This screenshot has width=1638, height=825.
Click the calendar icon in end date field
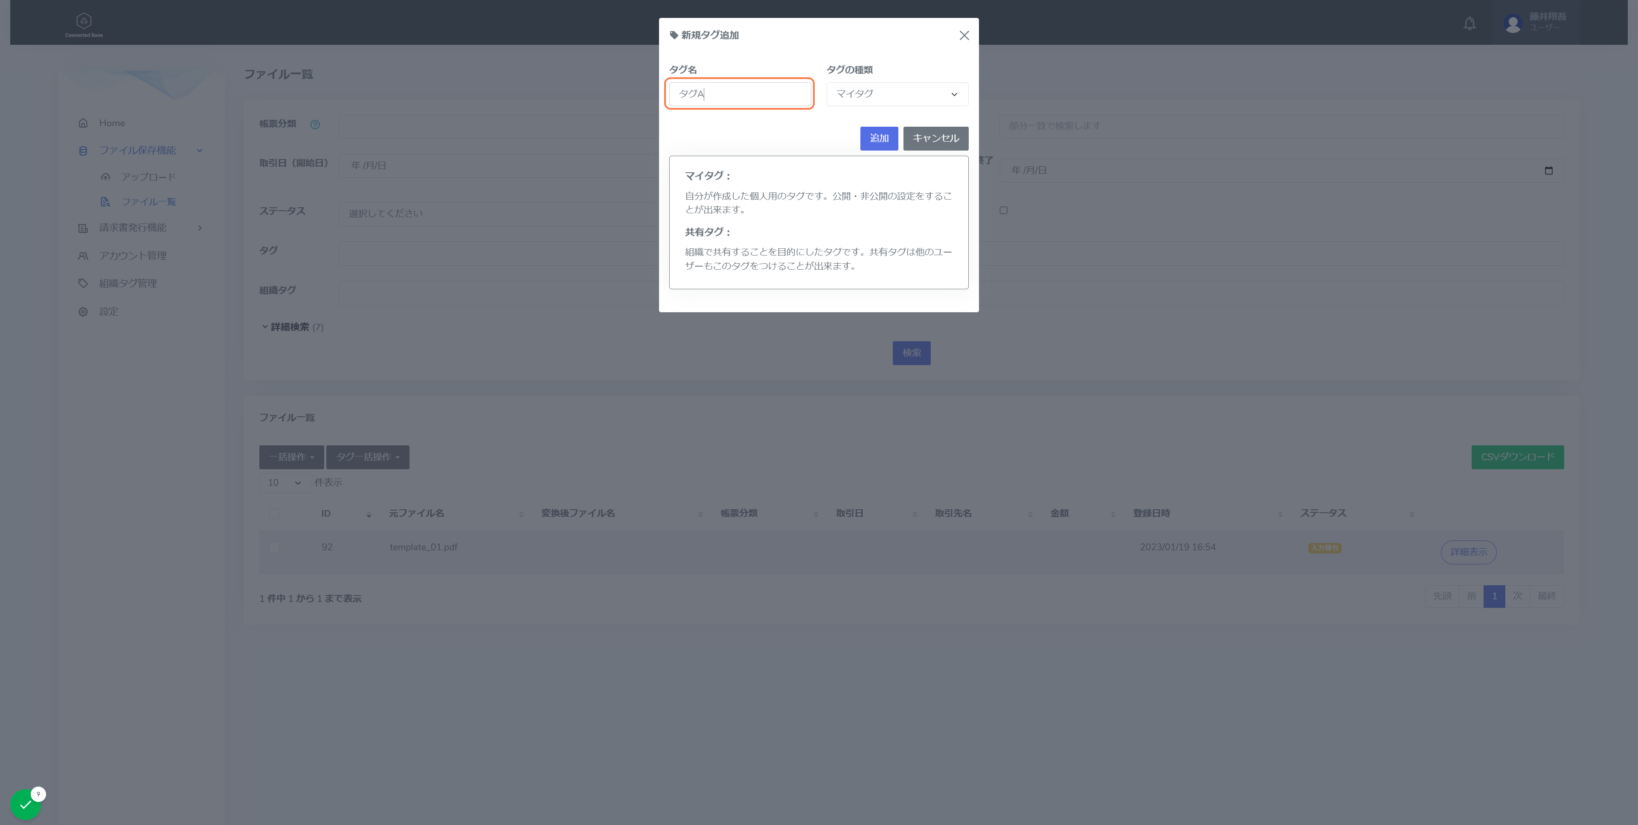pyautogui.click(x=1548, y=171)
